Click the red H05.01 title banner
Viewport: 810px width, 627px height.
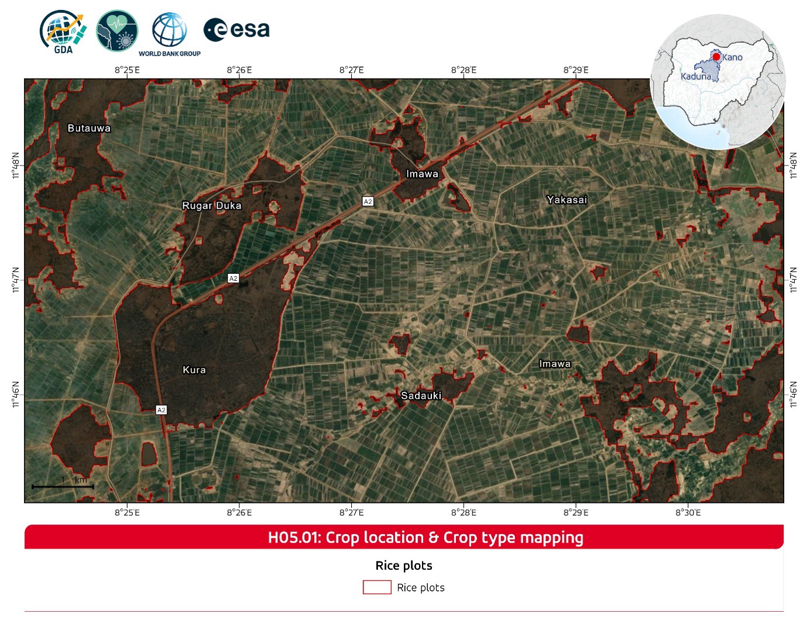point(404,537)
